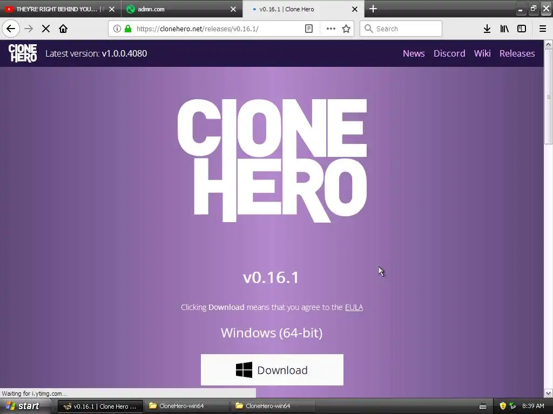Click the Windows (64-bit) heading
This screenshot has width=553, height=414.
(272, 333)
